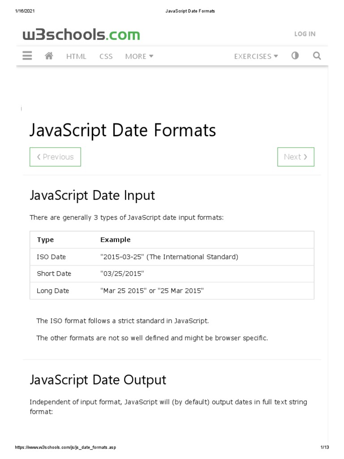This screenshot has width=344, height=459.
Task: Expand the MORE dropdown menu
Action: pos(139,56)
